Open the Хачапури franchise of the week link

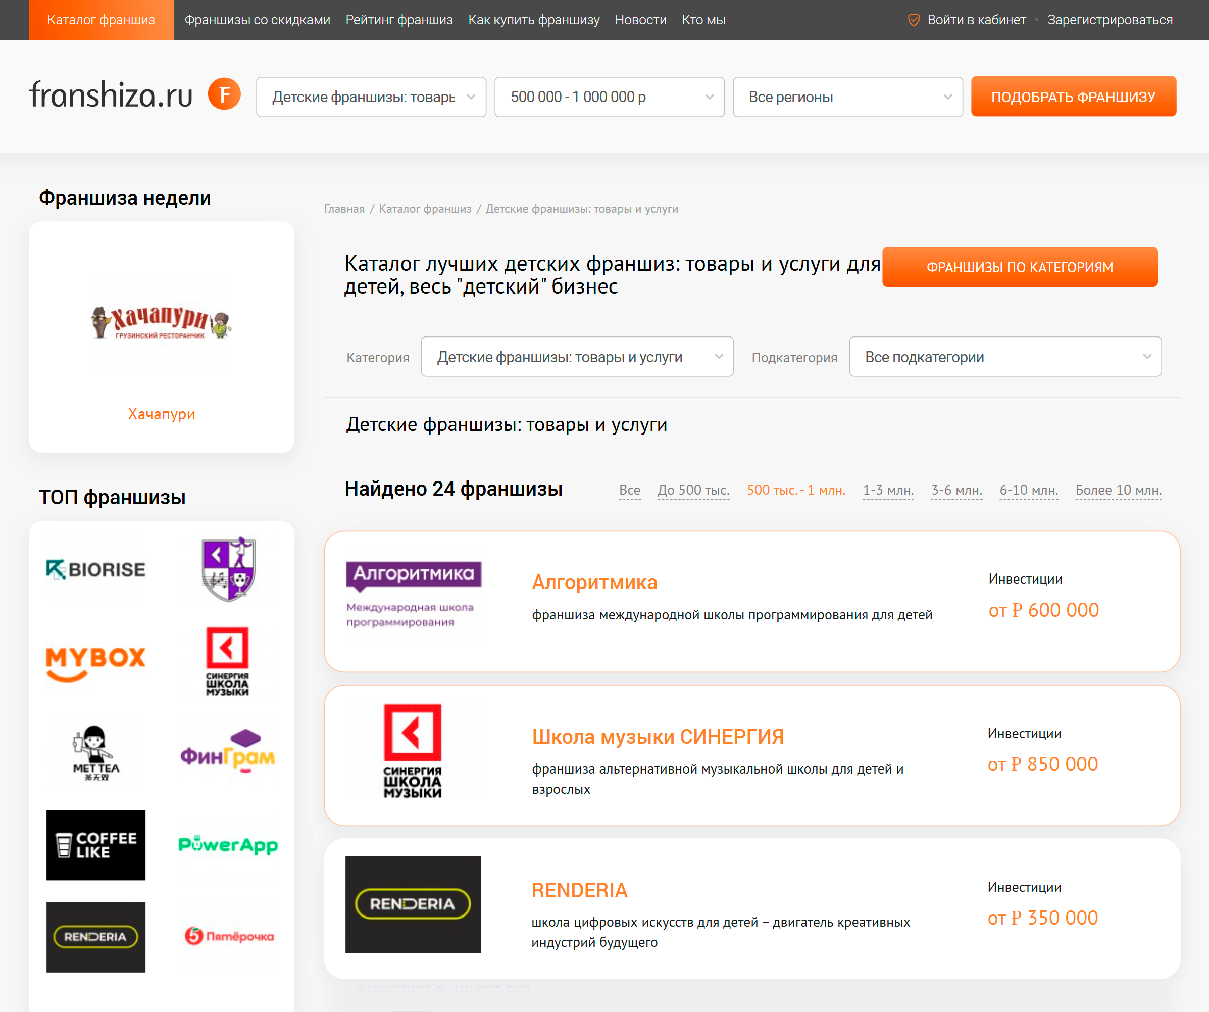161,414
